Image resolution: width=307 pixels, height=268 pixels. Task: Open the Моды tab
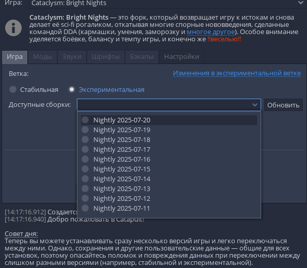(42, 57)
